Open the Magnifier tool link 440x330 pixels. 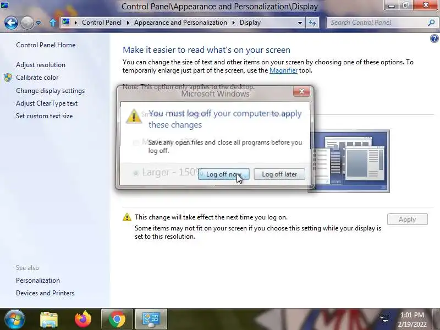(x=283, y=70)
